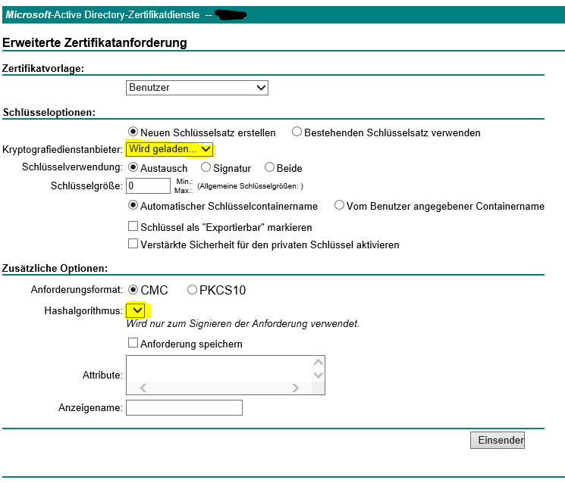Click the Zertifikatvorlage: section label
The image size is (565, 483).
[x=43, y=68]
